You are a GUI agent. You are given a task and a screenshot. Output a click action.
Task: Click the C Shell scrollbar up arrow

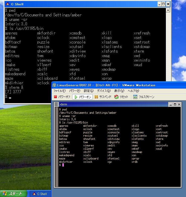pyautogui.click(x=168, y=10)
